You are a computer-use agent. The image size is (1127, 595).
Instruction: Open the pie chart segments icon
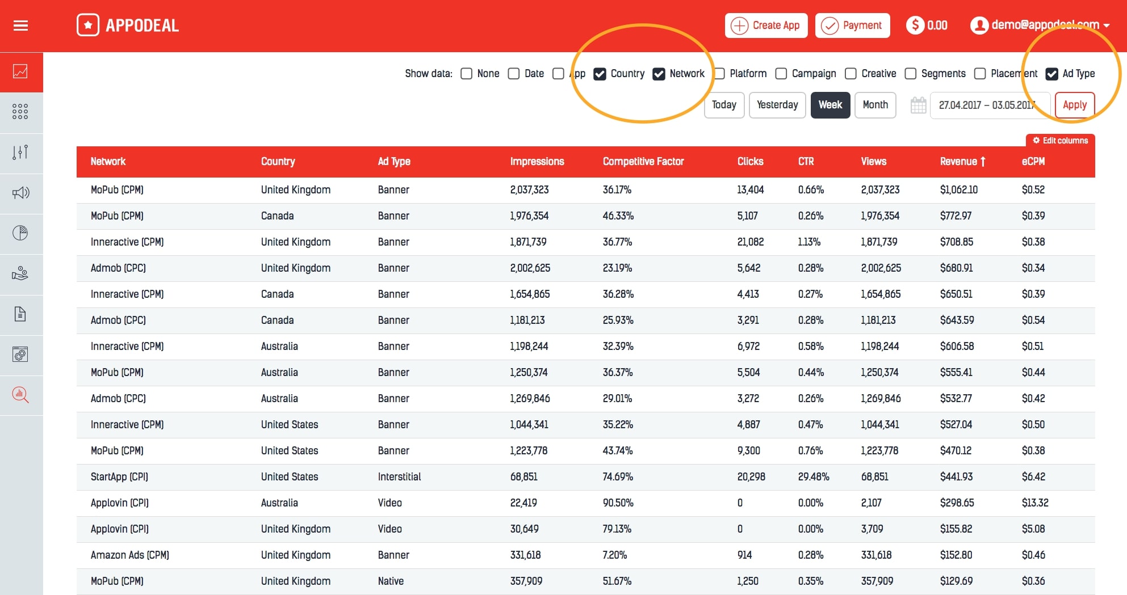(21, 233)
